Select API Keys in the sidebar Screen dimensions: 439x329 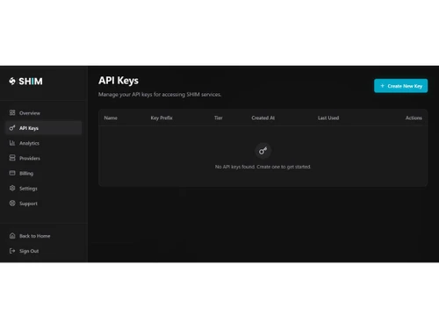[43, 128]
